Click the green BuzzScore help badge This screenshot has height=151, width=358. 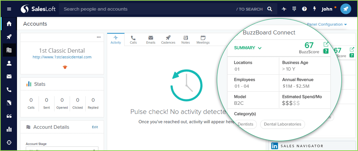pos(326,51)
